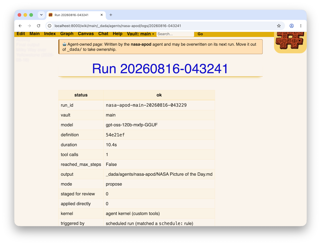Click the vault value main

click(x=111, y=115)
